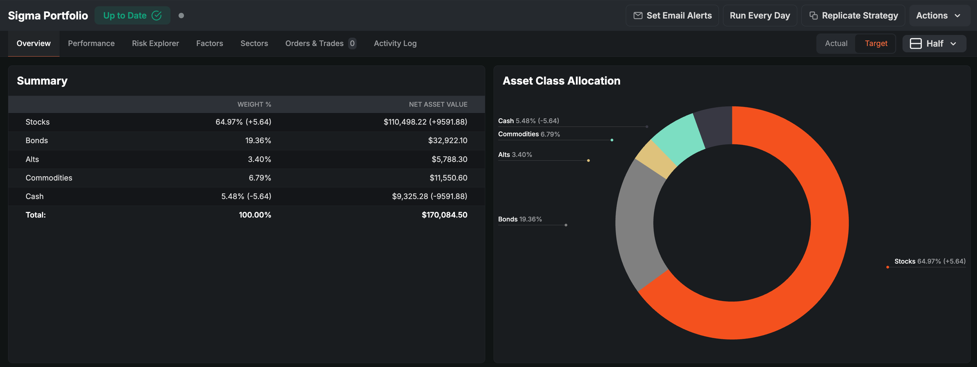Switch view to Actual
Viewport: 977px width, 367px height.
(x=836, y=43)
